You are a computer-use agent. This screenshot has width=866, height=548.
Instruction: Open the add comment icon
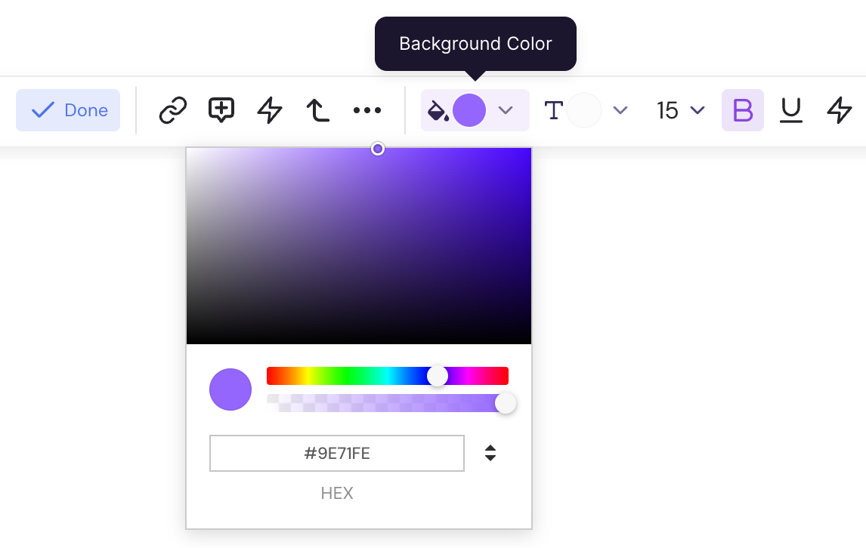(x=221, y=110)
